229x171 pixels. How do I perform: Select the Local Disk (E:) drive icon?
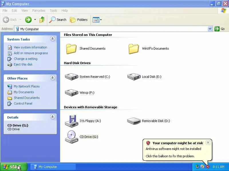pyautogui.click(x=134, y=77)
